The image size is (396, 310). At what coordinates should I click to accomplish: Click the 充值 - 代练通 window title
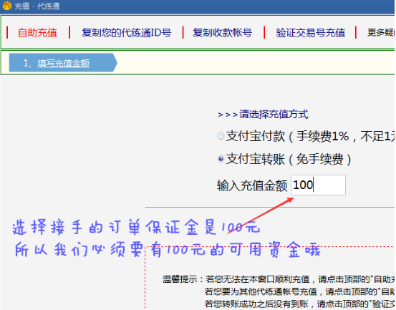pos(37,6)
